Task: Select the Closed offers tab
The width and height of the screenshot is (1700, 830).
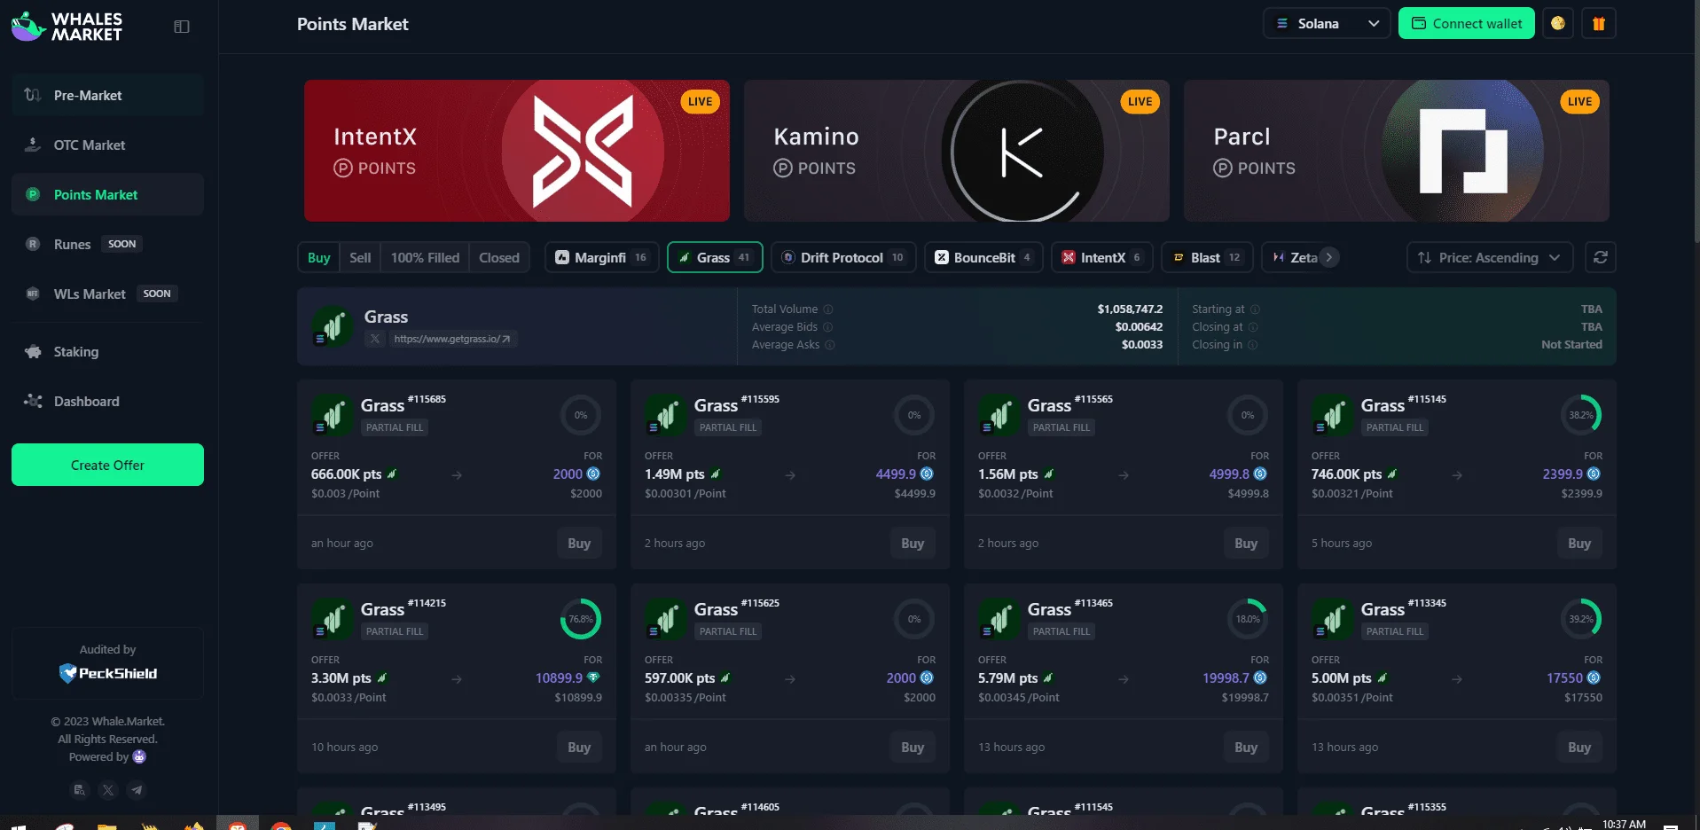Action: click(x=499, y=257)
